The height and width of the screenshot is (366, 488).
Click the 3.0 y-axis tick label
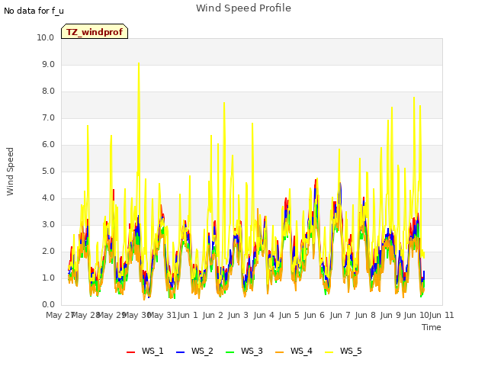pyautogui.click(x=48, y=225)
